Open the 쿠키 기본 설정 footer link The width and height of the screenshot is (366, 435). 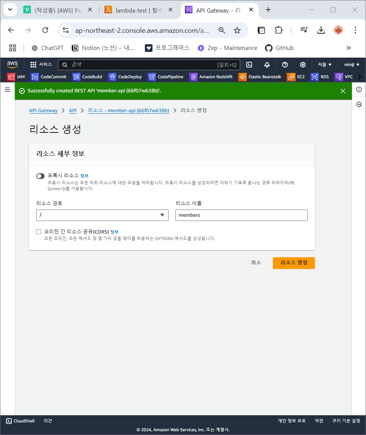(x=346, y=421)
